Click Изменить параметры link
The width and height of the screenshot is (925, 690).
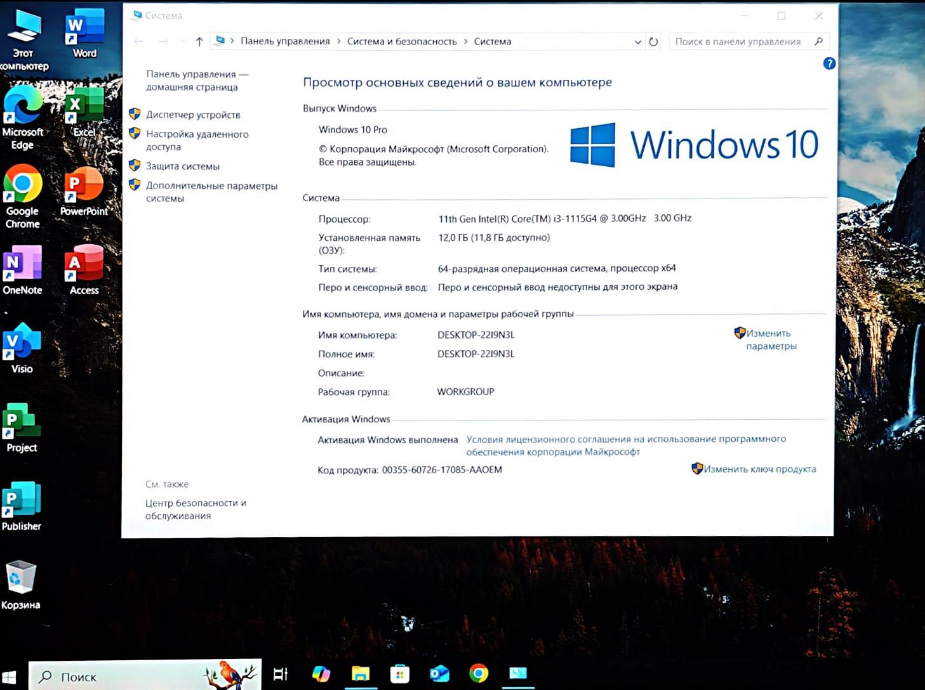click(x=771, y=339)
